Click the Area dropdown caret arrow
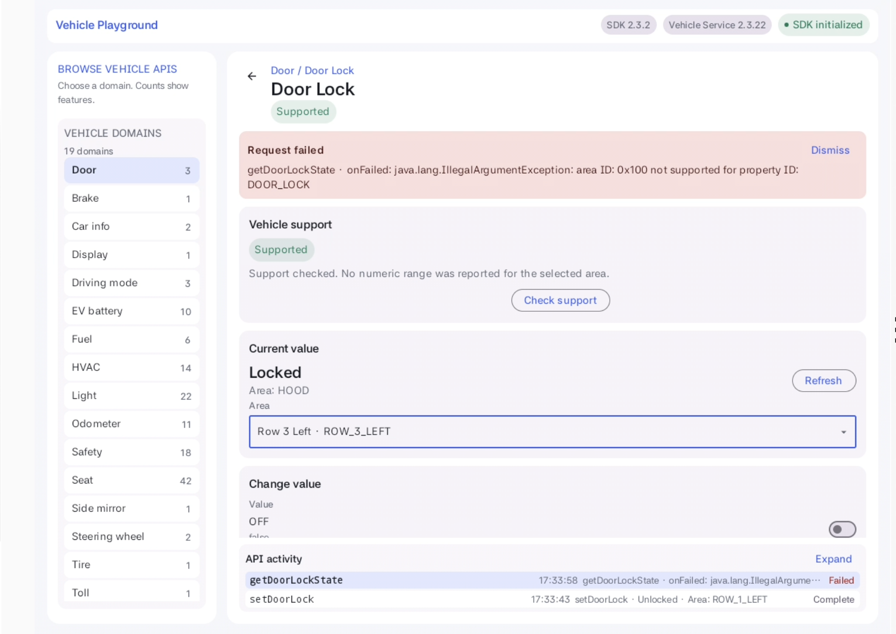 coord(843,432)
